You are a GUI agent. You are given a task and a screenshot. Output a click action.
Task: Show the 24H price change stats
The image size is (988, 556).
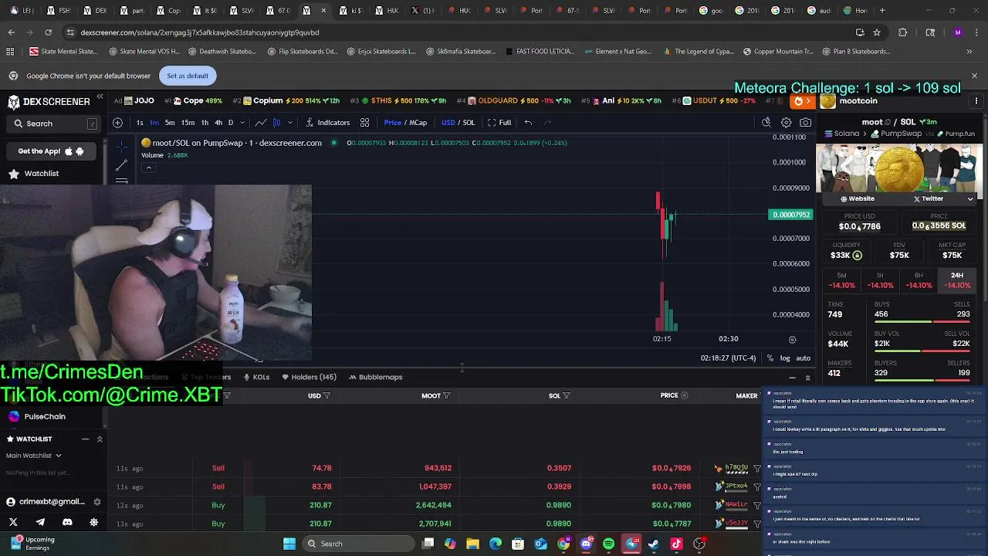[x=957, y=280]
